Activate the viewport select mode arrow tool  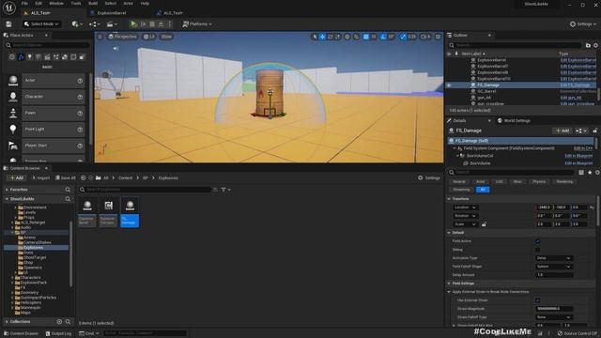pos(315,37)
